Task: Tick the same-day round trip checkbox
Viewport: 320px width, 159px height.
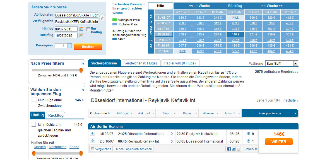Action: tap(34, 124)
